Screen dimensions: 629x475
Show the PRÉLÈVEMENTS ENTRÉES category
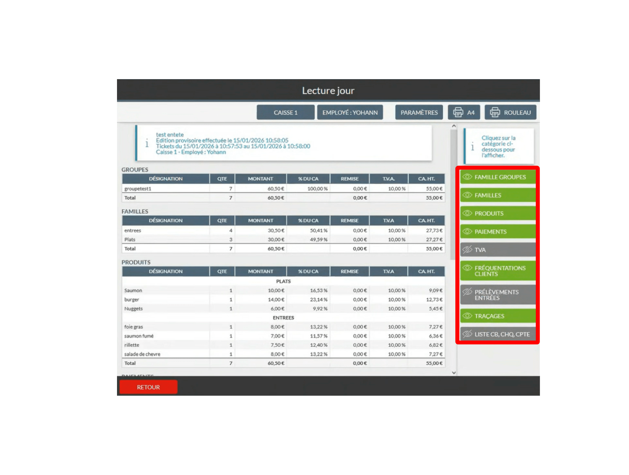[x=497, y=294]
